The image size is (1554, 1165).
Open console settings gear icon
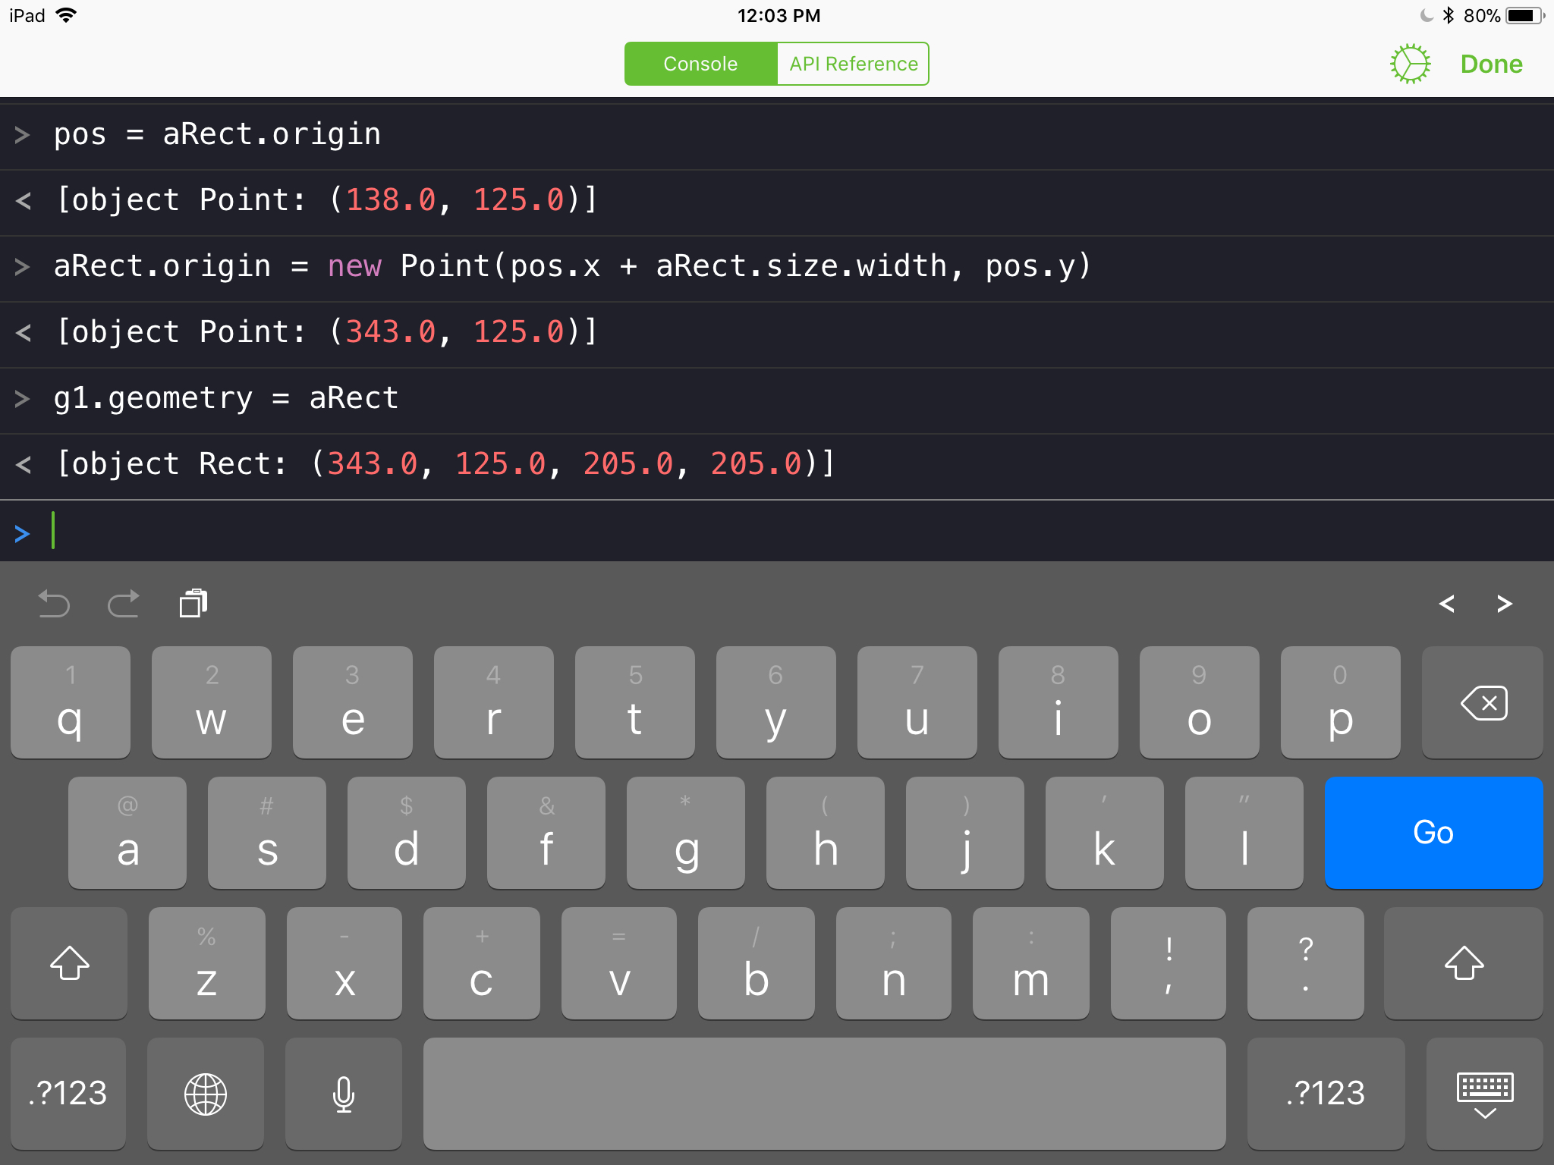click(1410, 64)
